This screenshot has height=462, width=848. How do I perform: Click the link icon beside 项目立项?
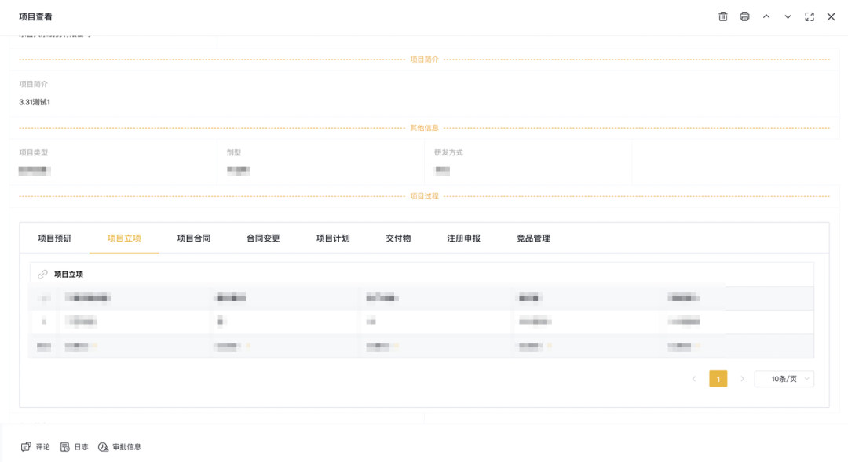click(42, 275)
